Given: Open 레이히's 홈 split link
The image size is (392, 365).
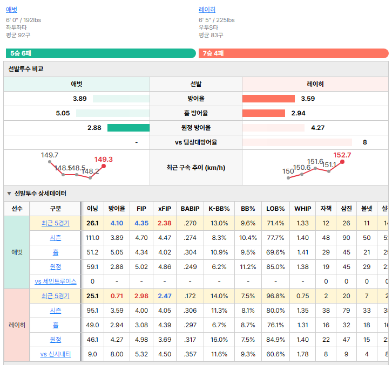Looking at the screenshot, I should [56, 325].
